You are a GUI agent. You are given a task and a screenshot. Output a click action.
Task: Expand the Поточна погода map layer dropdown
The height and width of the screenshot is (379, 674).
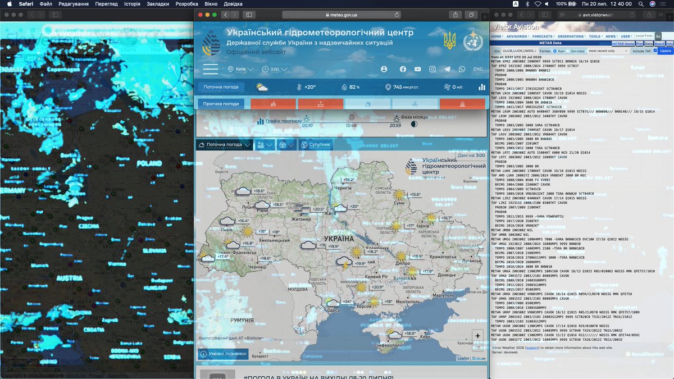click(x=225, y=145)
